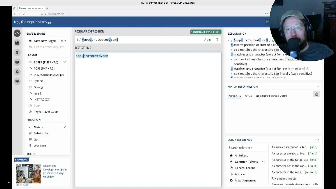
Task: Export match information share icon
Action: pyautogui.click(x=317, y=94)
